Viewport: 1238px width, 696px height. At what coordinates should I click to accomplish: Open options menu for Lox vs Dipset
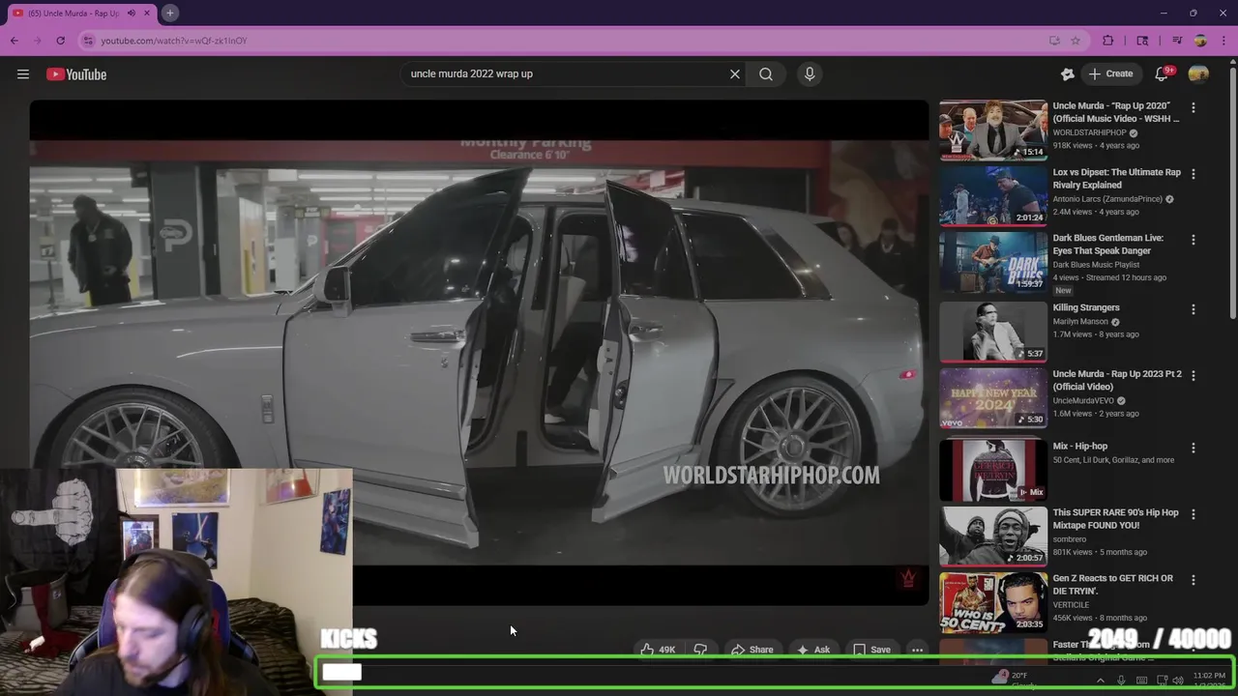(1194, 174)
